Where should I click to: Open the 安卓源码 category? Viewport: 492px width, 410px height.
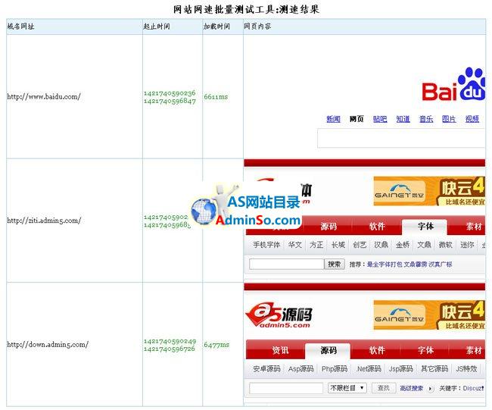(266, 368)
